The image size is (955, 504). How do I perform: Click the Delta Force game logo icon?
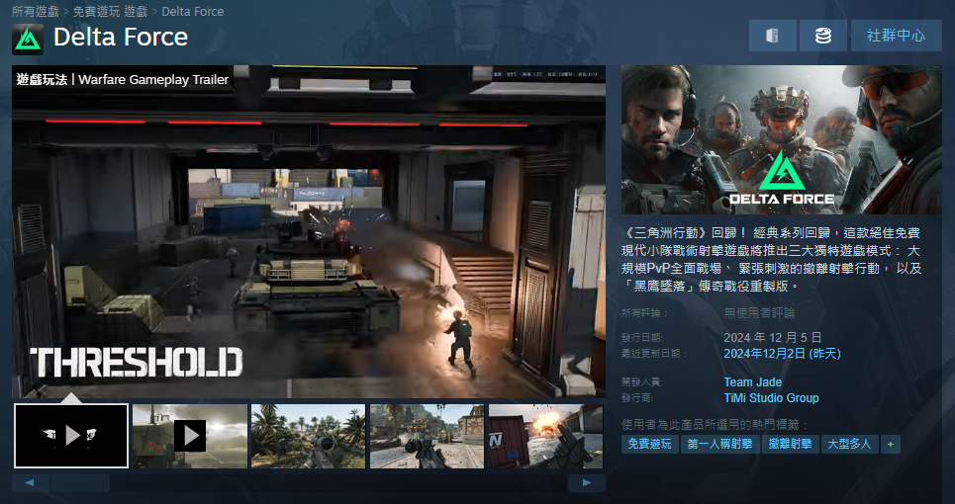[x=28, y=40]
